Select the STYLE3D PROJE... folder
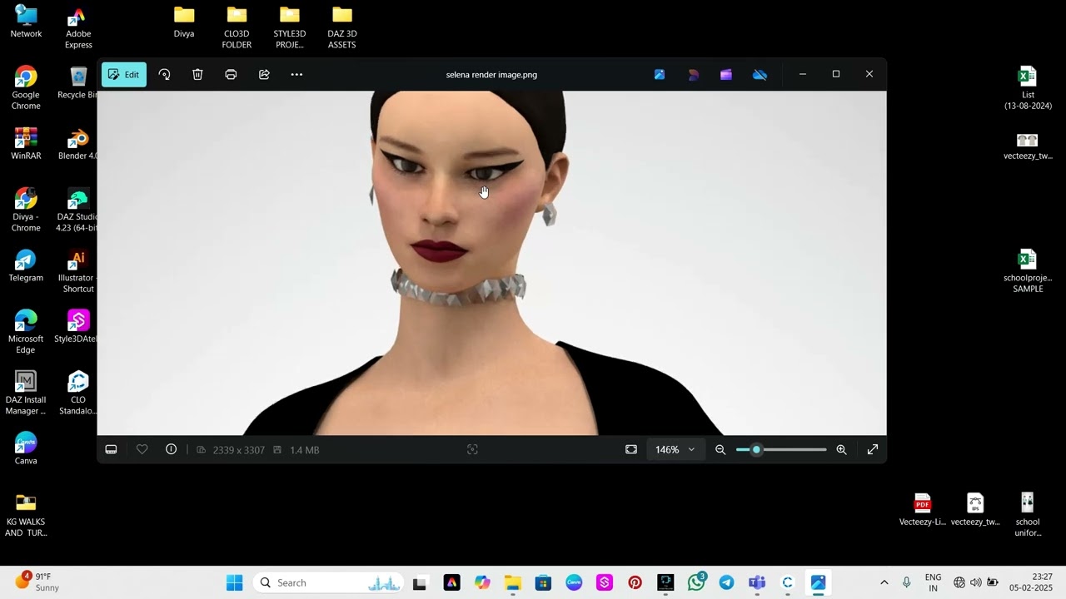 (x=290, y=28)
